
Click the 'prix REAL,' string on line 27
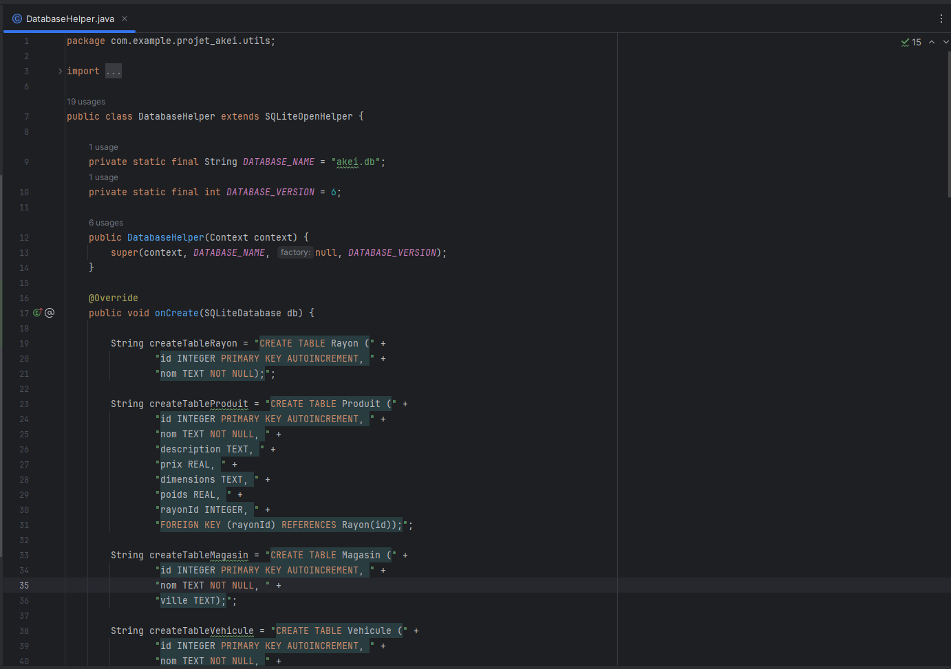tap(191, 465)
